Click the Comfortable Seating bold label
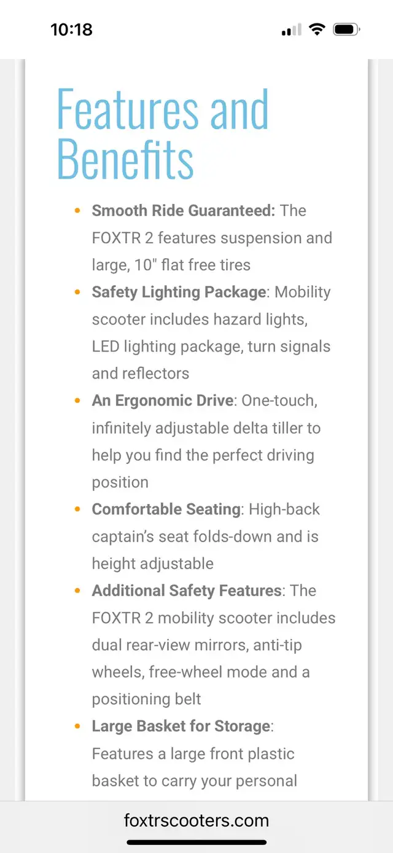This screenshot has width=393, height=853. pyautogui.click(x=166, y=509)
